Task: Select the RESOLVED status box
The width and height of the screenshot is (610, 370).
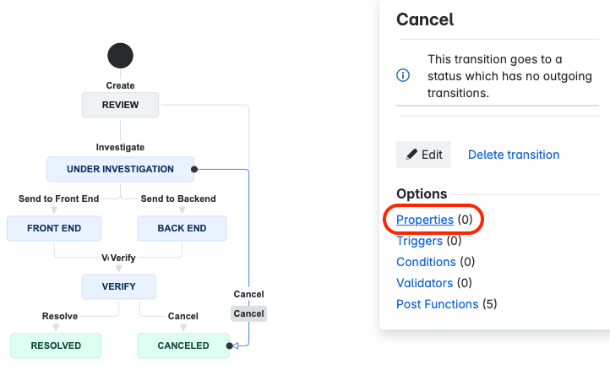Action: coord(56,346)
